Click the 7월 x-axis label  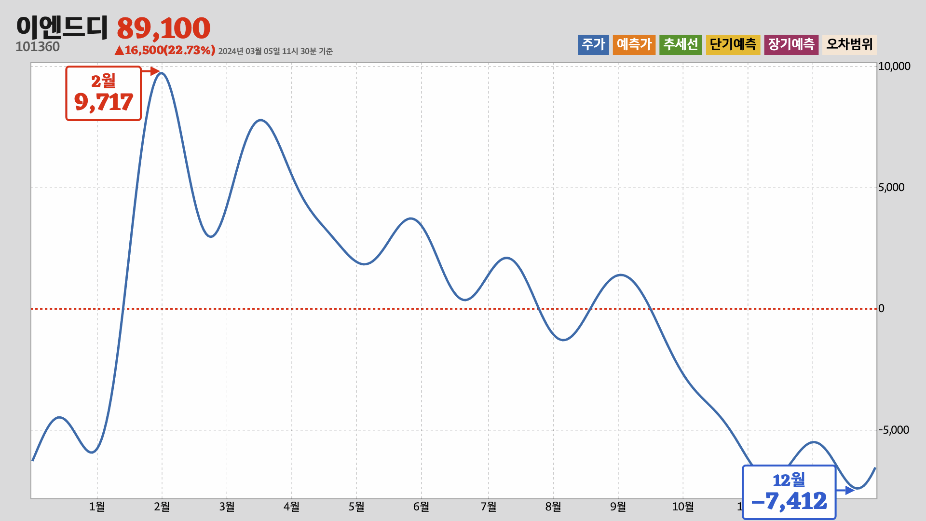488,507
